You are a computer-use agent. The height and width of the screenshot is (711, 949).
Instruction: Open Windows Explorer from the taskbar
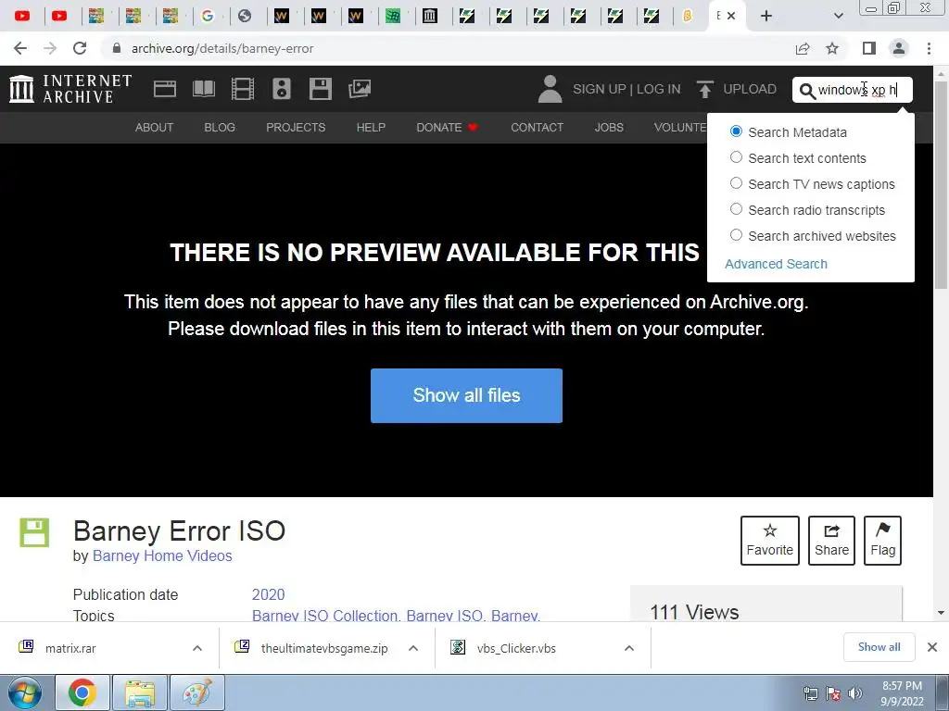tap(140, 692)
